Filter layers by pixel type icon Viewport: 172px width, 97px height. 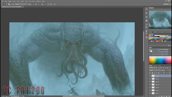[x=159, y=68]
